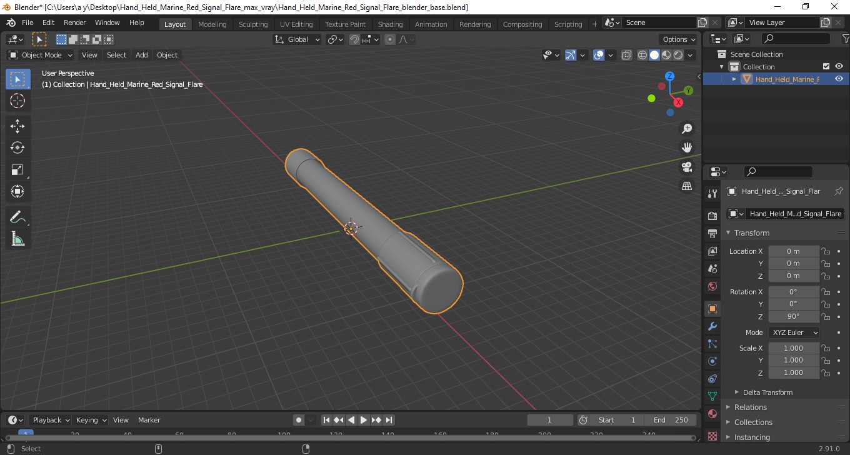The width and height of the screenshot is (850, 455).
Task: Click the Rotation Z value field showing 90°
Action: click(793, 316)
